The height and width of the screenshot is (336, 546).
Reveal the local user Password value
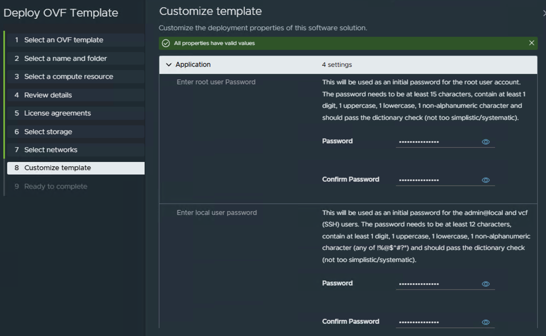[x=486, y=284]
